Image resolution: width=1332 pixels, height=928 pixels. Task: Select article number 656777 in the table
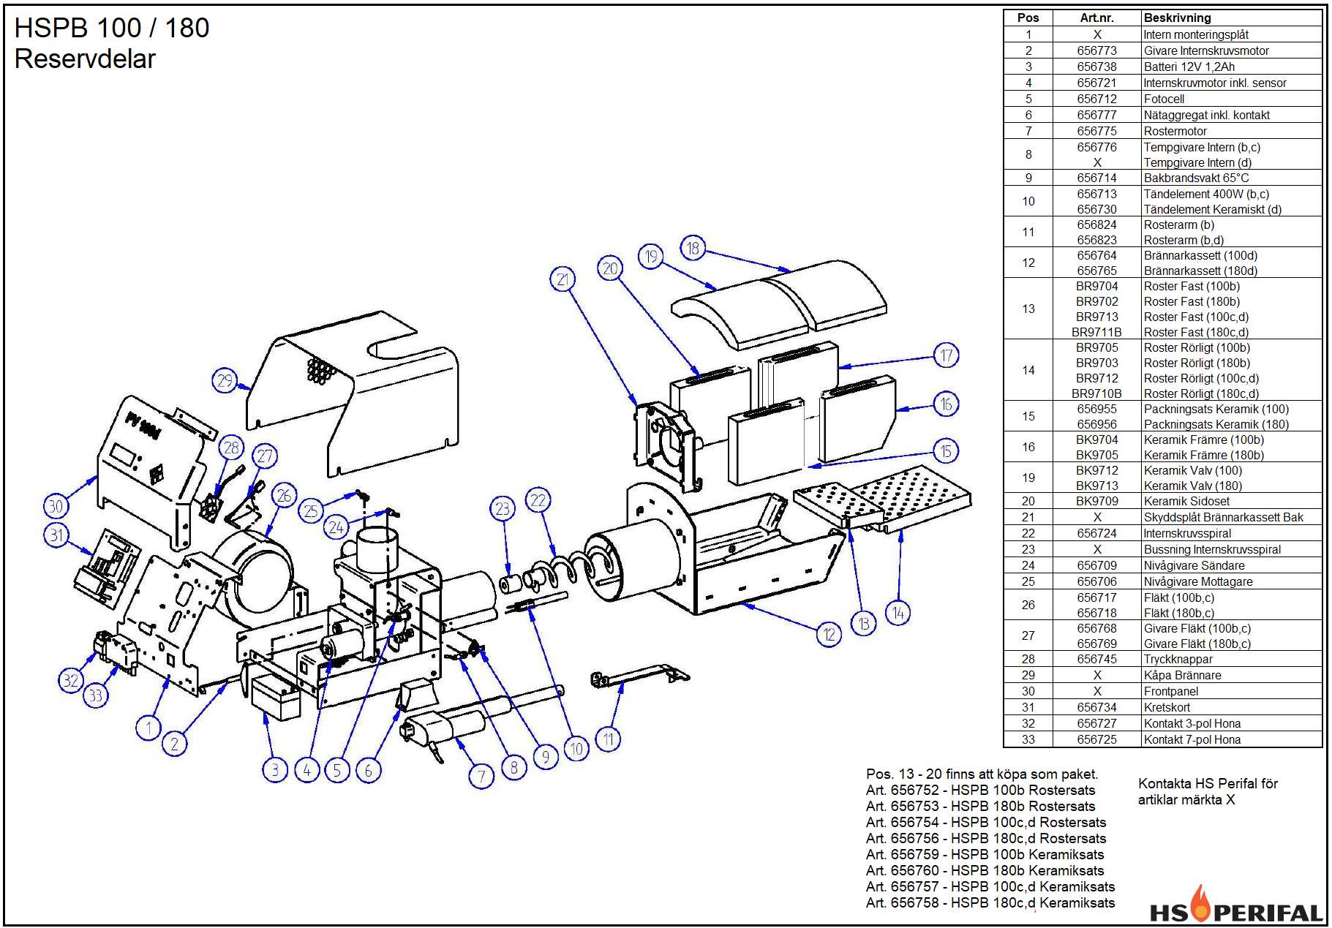1096,115
